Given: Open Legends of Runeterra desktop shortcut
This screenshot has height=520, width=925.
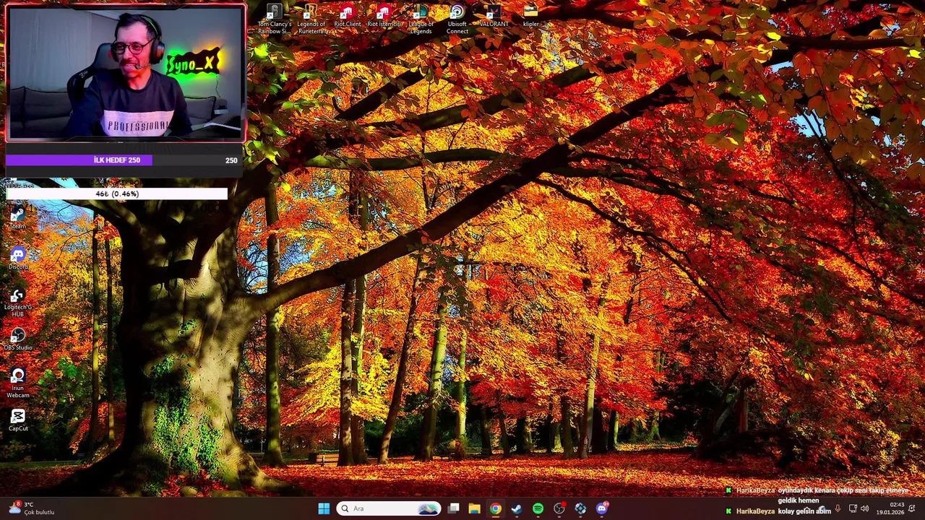Looking at the screenshot, I should click(311, 19).
